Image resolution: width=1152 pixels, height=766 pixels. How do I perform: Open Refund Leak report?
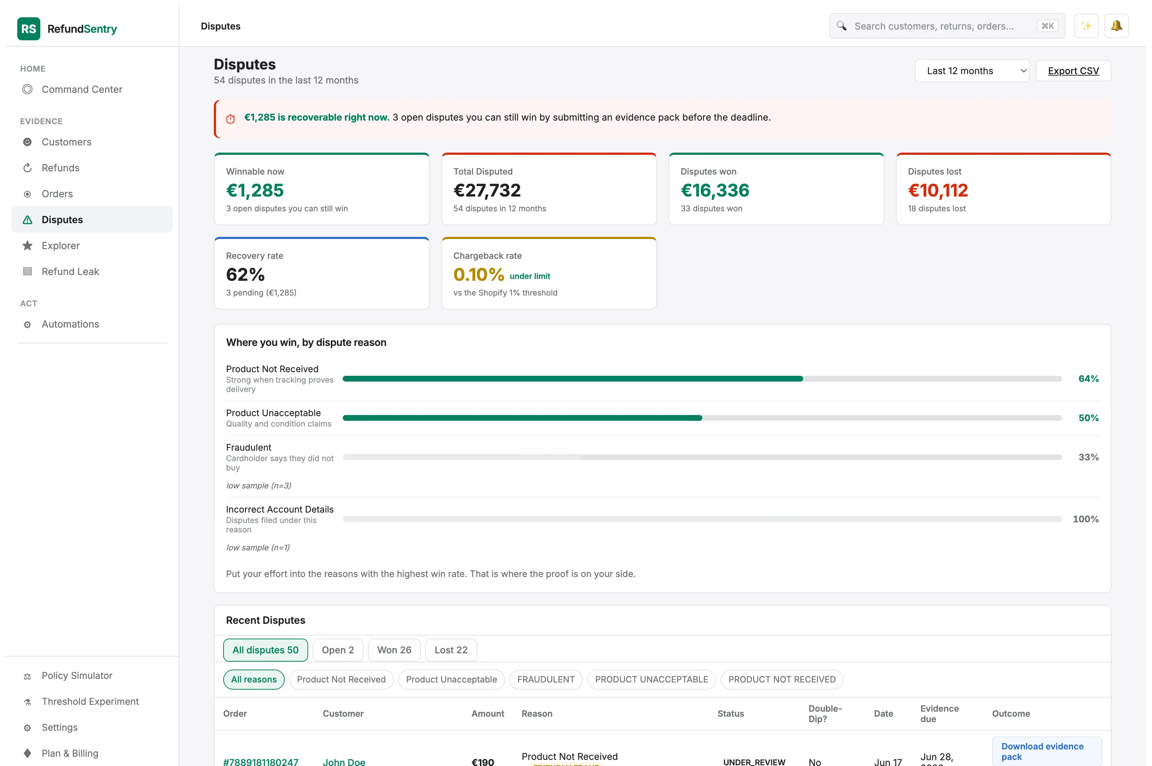pos(92,272)
